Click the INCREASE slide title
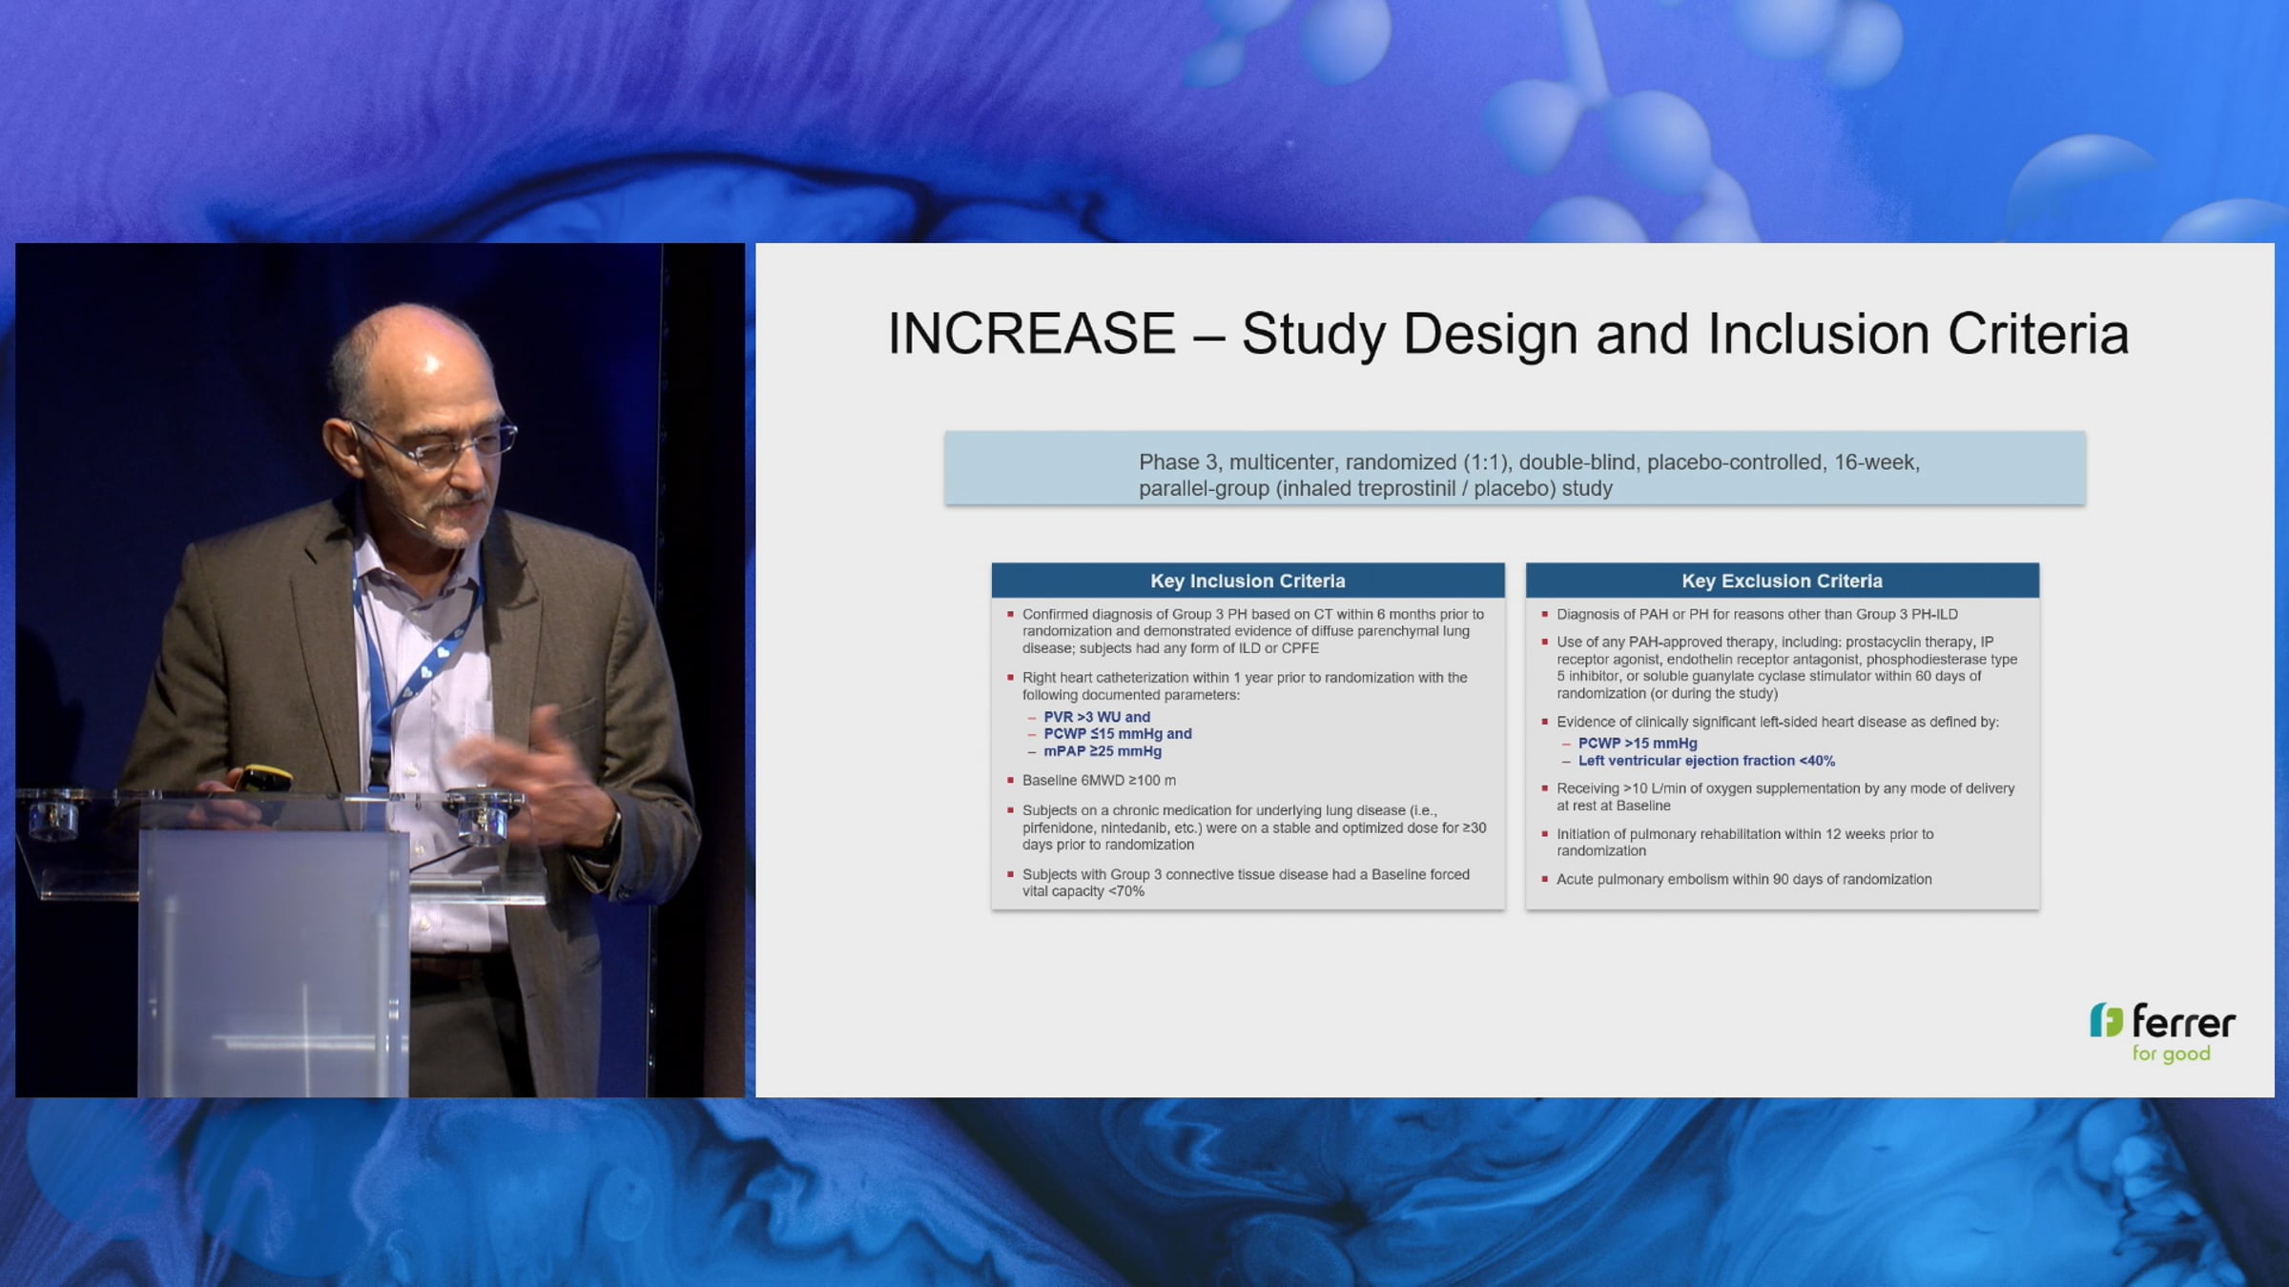The image size is (2289, 1287). point(1508,334)
